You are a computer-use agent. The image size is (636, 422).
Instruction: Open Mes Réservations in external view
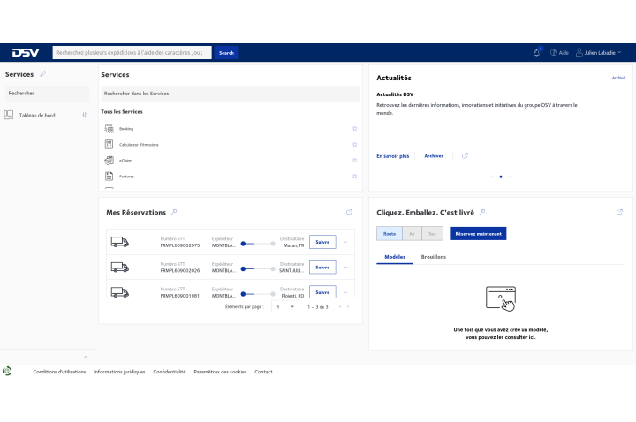pyautogui.click(x=349, y=212)
